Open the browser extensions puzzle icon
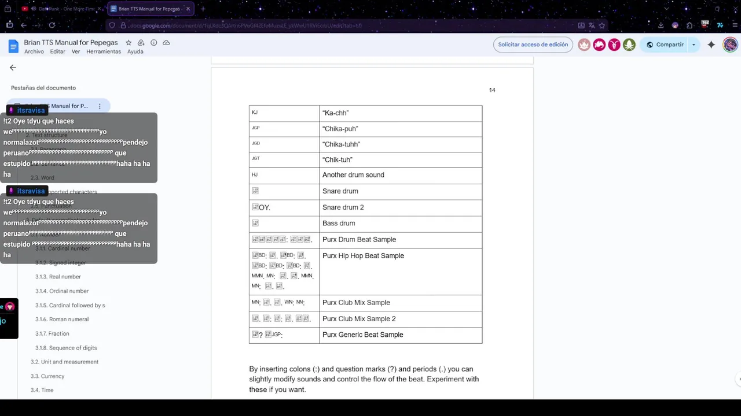 pyautogui.click(x=689, y=25)
